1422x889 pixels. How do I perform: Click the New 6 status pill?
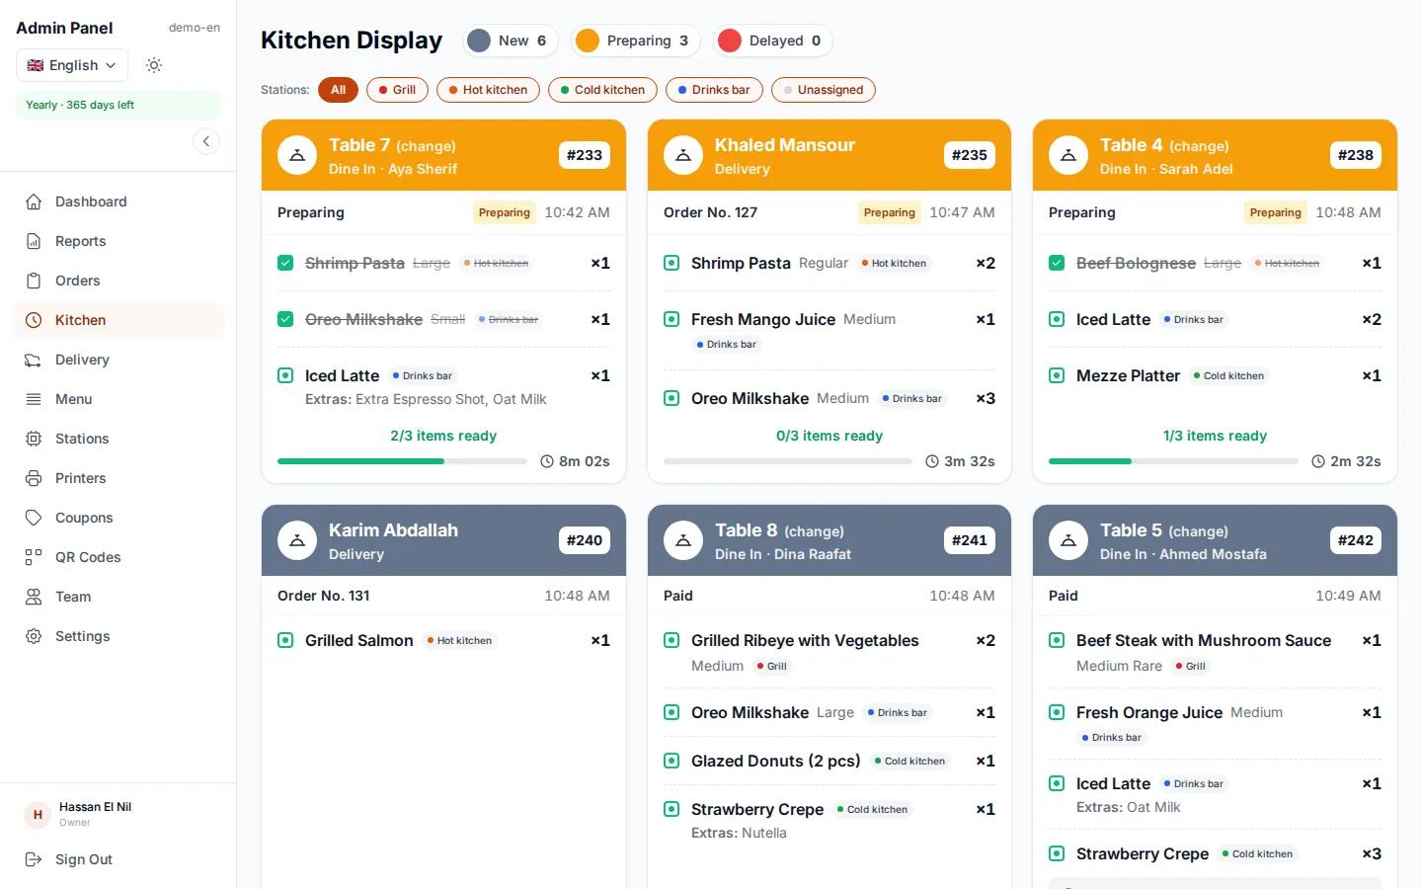click(510, 40)
